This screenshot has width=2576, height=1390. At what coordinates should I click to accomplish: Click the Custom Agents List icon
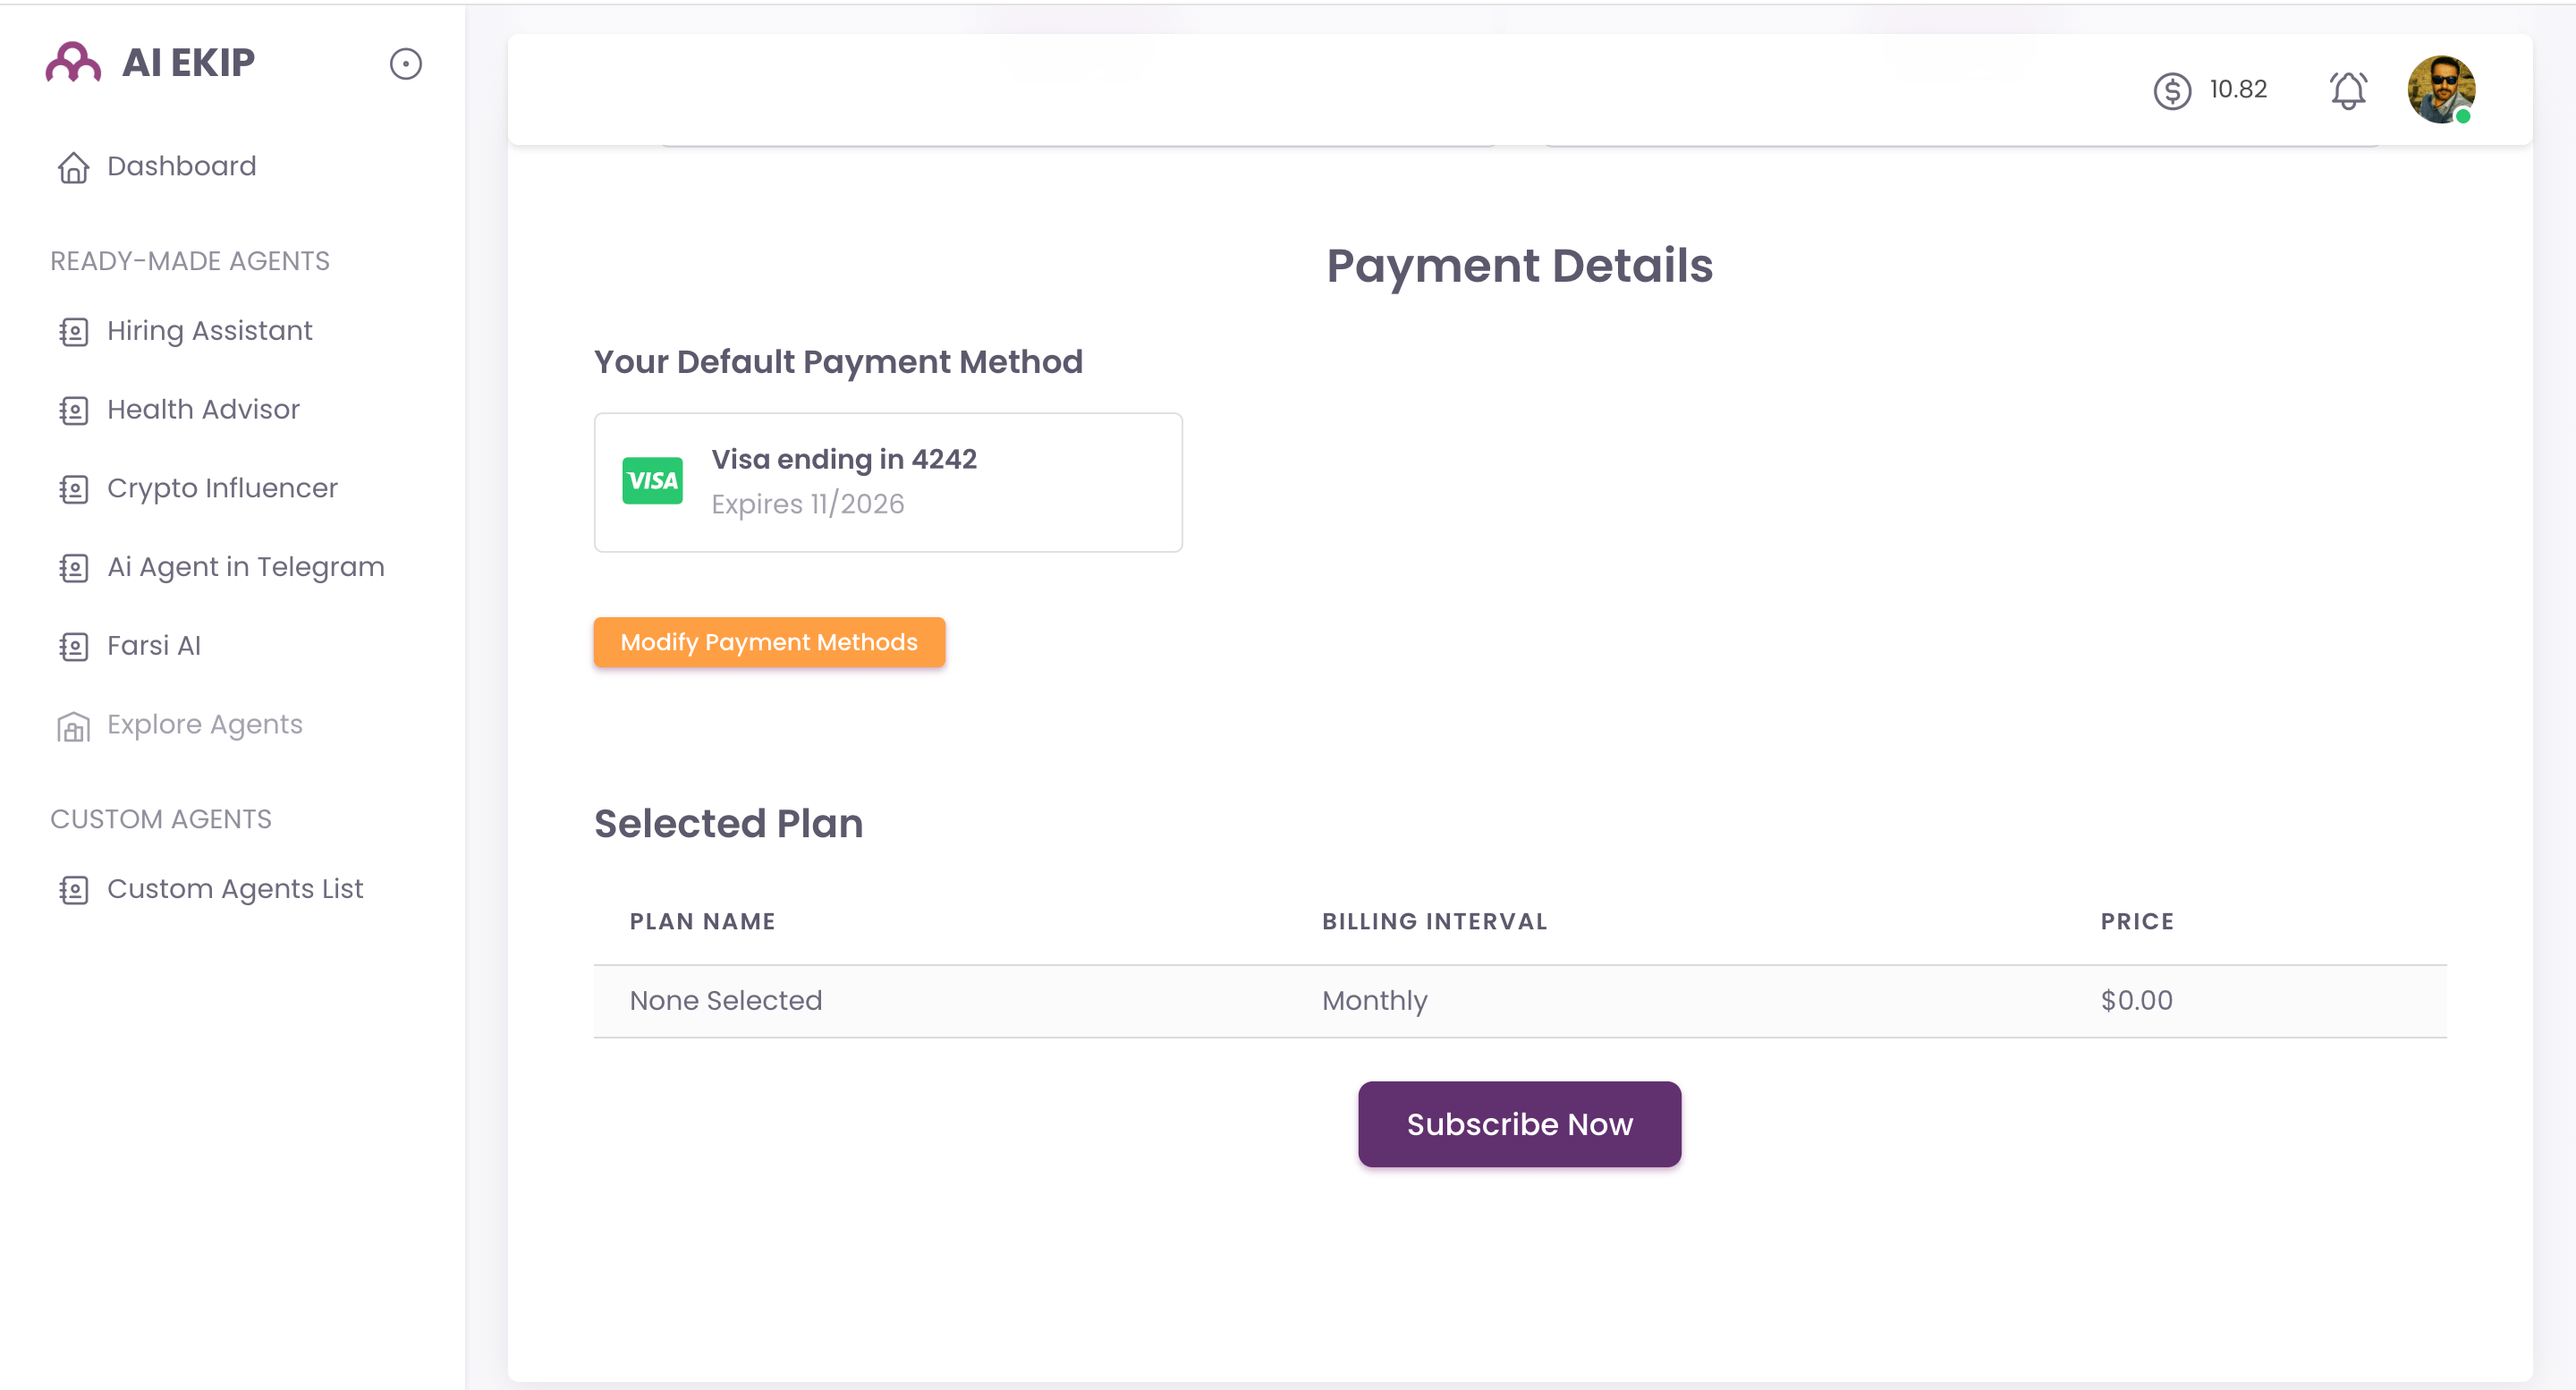pyautogui.click(x=73, y=890)
